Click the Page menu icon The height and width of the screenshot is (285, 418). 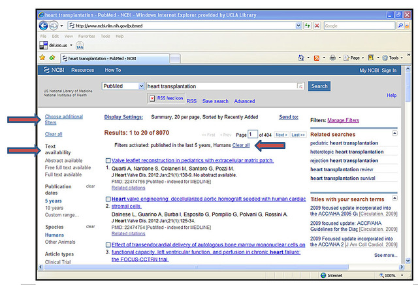(346, 58)
